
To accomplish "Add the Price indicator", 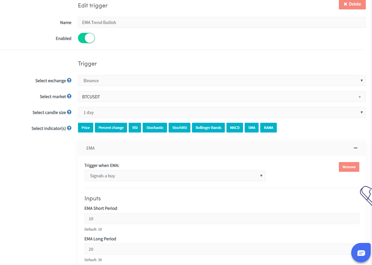I will [86, 128].
